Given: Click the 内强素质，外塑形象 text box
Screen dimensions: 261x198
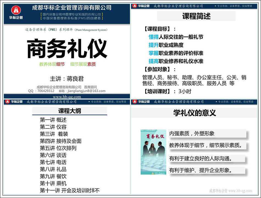Looking at the screenshot, I should tap(192, 134).
